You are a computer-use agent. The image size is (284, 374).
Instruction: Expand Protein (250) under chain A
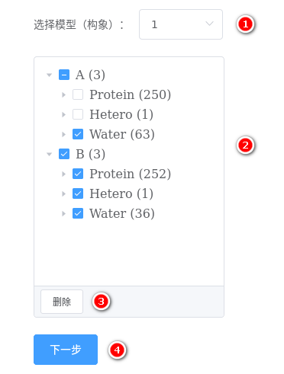click(x=63, y=94)
